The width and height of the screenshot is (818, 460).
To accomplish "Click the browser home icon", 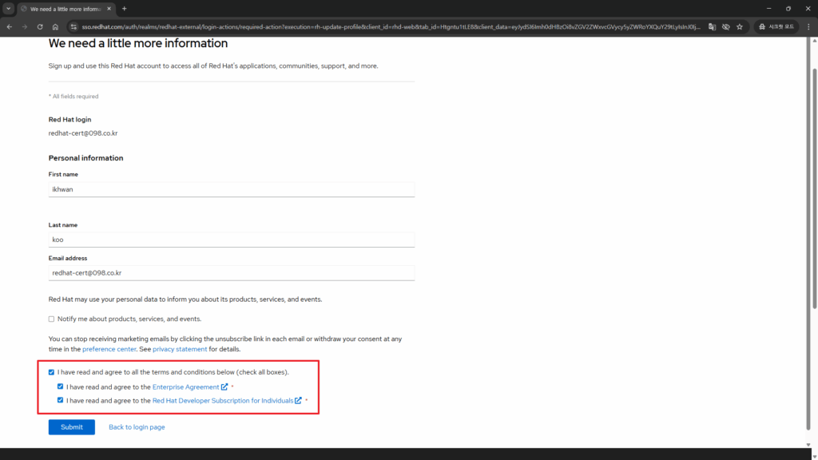I will pyautogui.click(x=55, y=26).
